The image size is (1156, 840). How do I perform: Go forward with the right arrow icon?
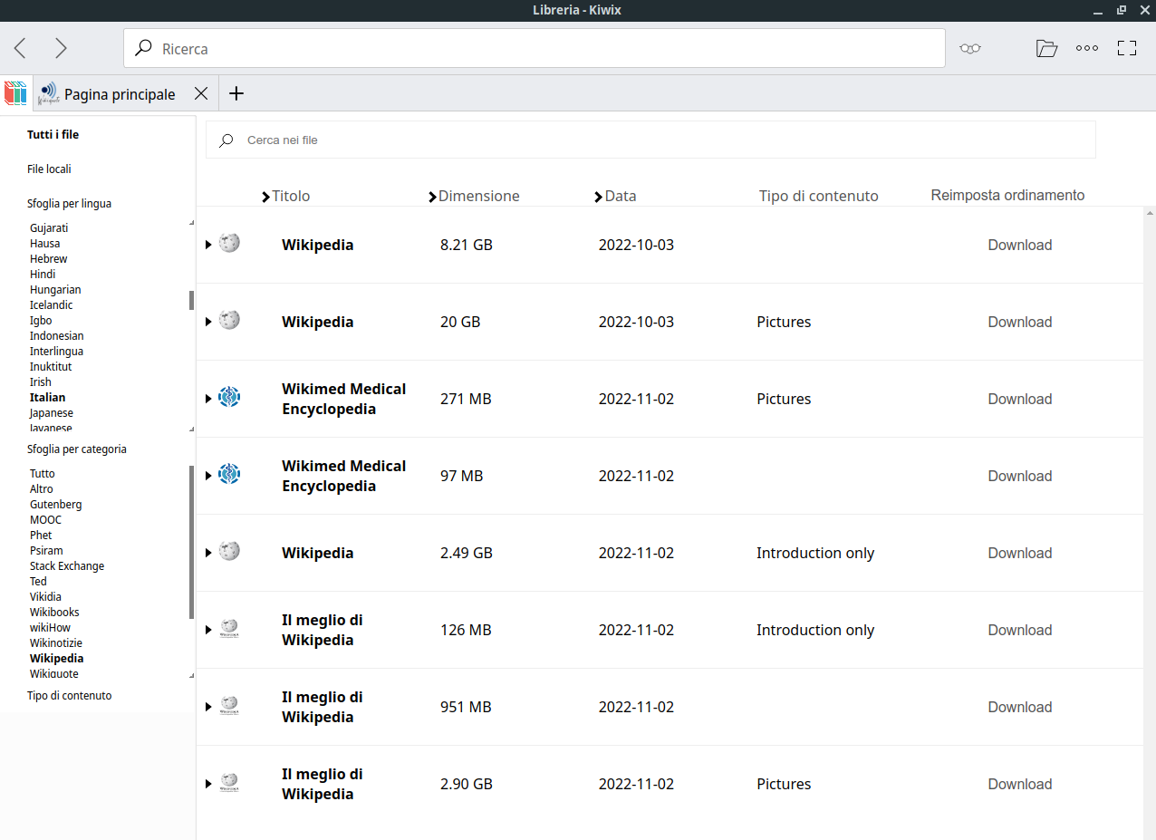point(61,48)
